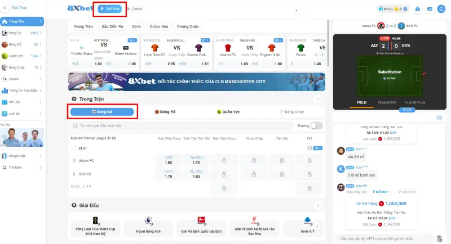Toggle favorite checkbox beside 61:01
The height and width of the screenshot is (244, 451).
point(74,148)
